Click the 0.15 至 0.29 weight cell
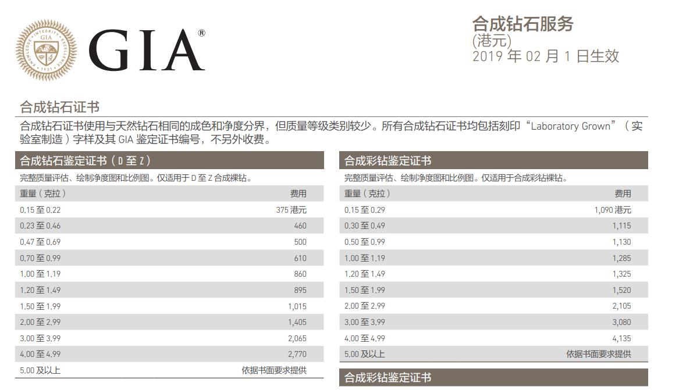The width and height of the screenshot is (686, 390). (365, 210)
